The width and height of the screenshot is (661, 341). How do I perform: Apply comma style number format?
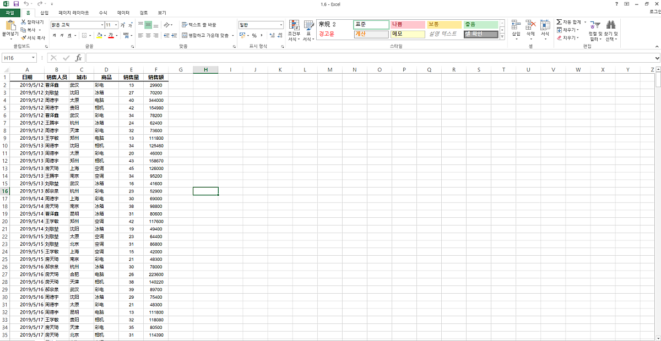coord(261,35)
